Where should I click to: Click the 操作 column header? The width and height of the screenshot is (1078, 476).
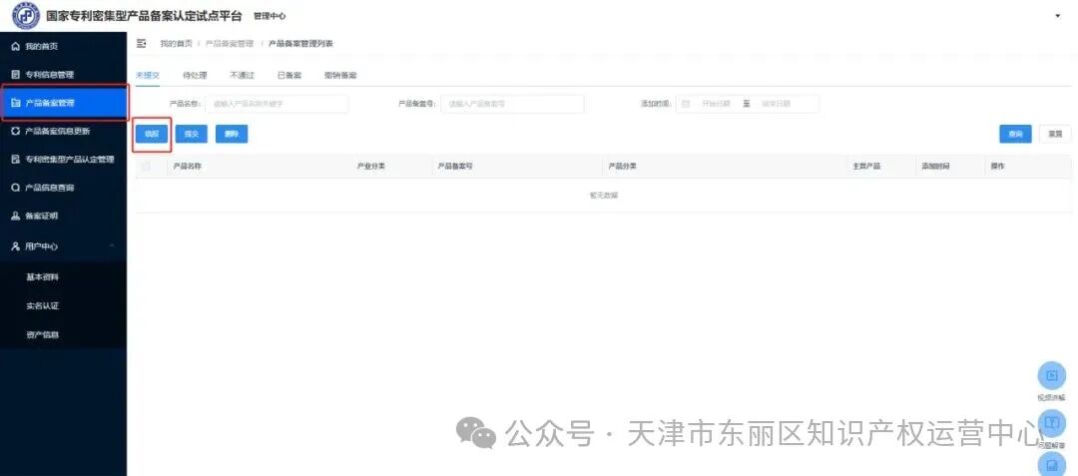click(997, 167)
